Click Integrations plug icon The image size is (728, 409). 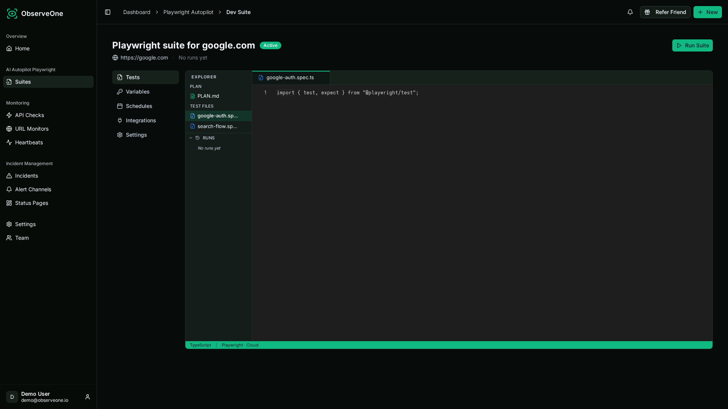[120, 120]
